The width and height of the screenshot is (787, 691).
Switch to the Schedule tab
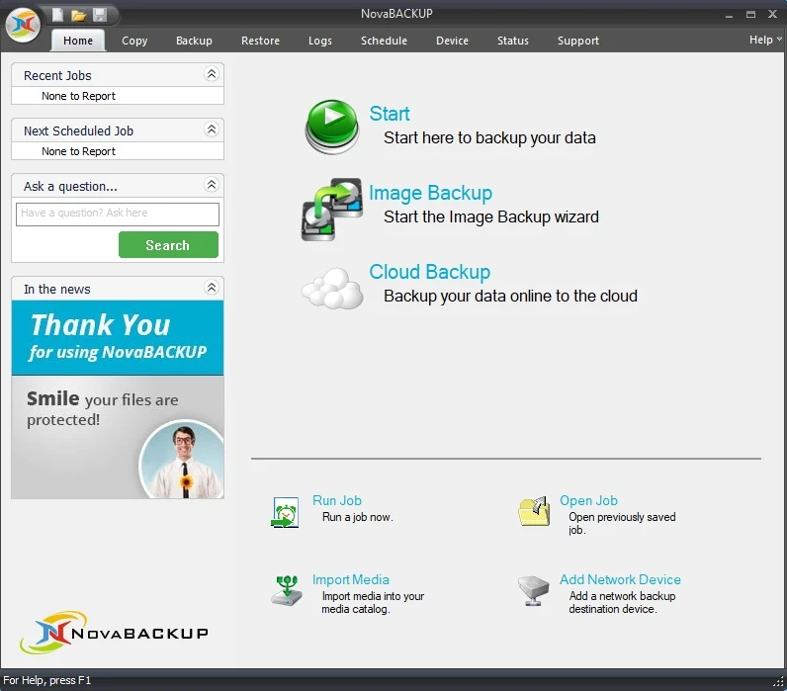384,41
